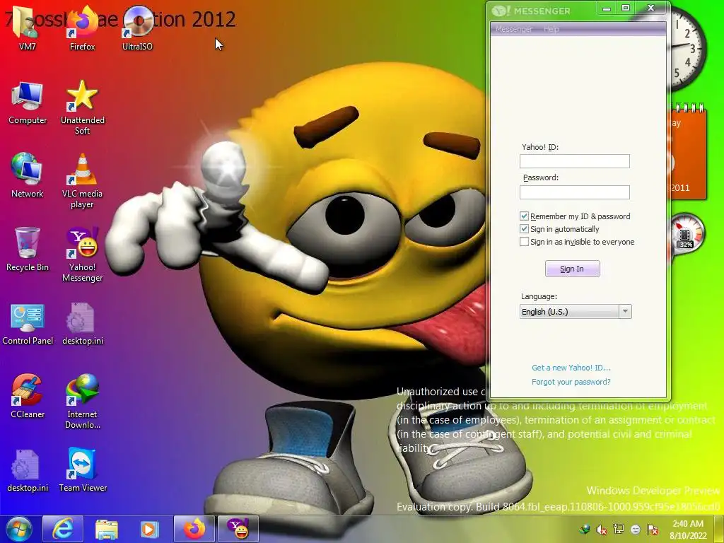
Task: Open taskbar date and time display
Action: coord(688,530)
